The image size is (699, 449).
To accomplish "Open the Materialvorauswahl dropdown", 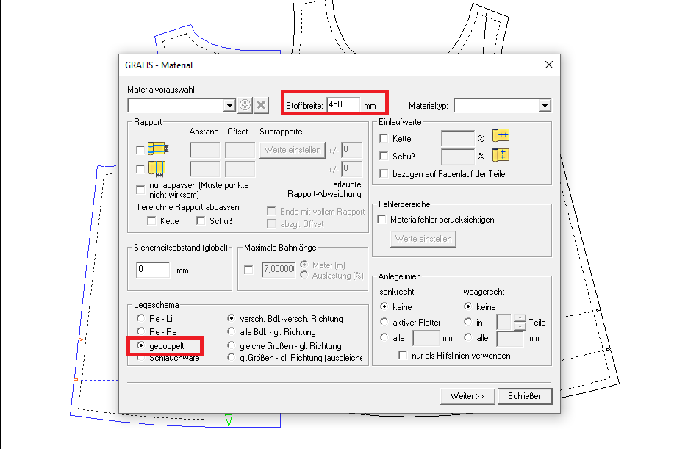I will 229,106.
